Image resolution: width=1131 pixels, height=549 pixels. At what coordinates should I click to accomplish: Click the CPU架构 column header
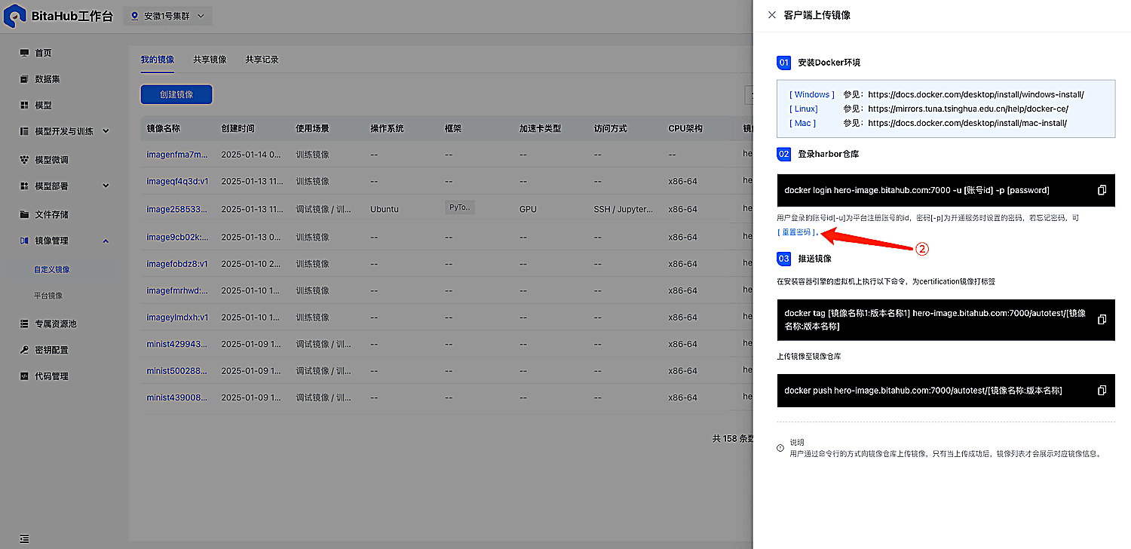[685, 128]
